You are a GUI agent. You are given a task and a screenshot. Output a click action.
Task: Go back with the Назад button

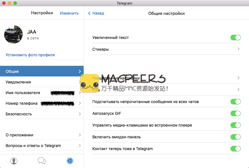click(96, 13)
